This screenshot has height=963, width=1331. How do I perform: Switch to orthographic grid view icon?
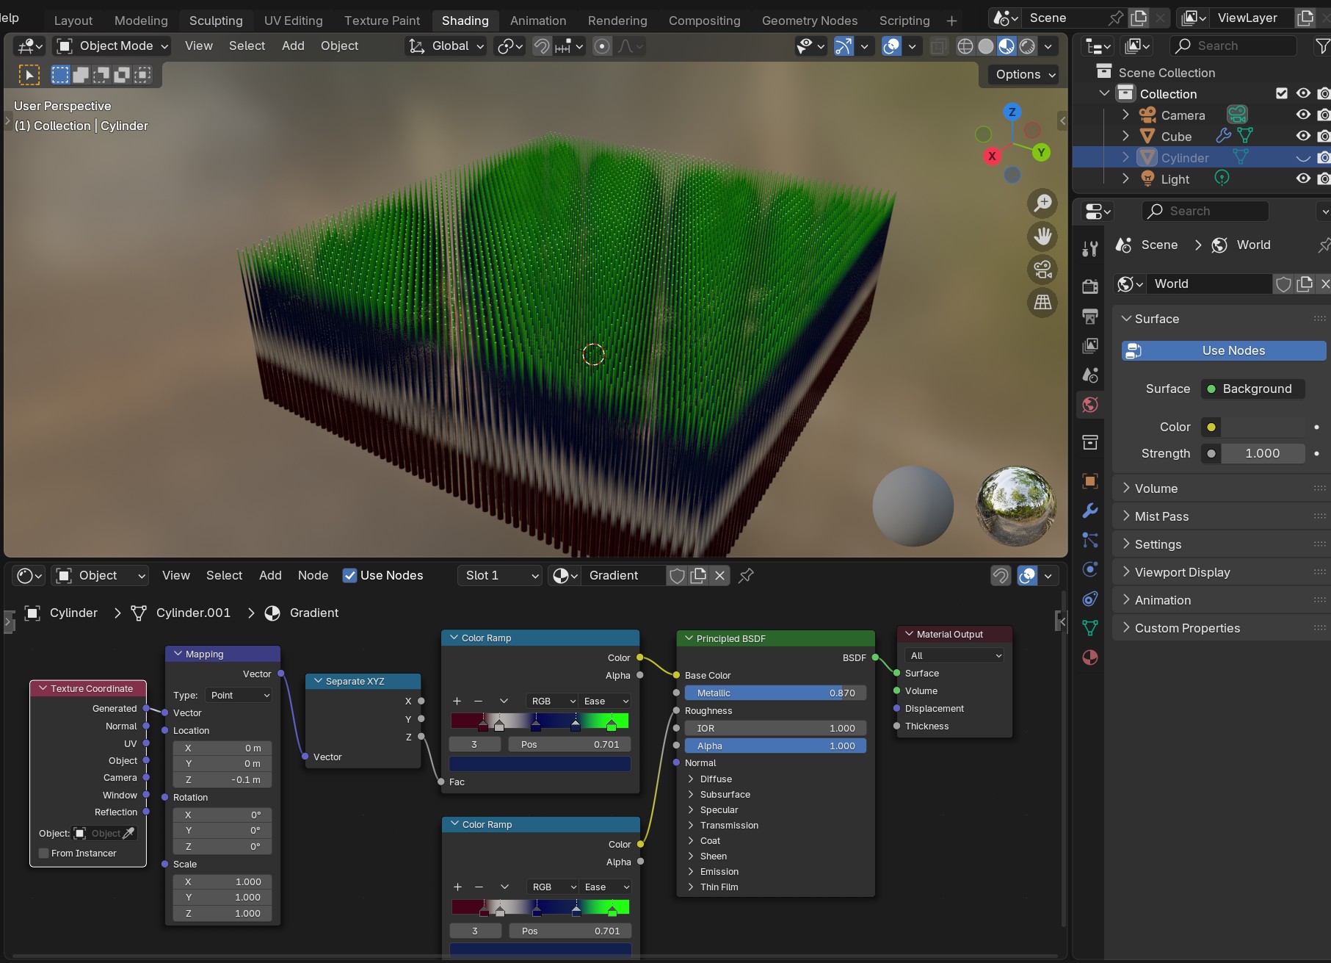(1042, 302)
